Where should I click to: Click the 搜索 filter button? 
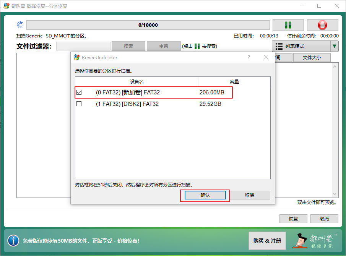pos(128,46)
